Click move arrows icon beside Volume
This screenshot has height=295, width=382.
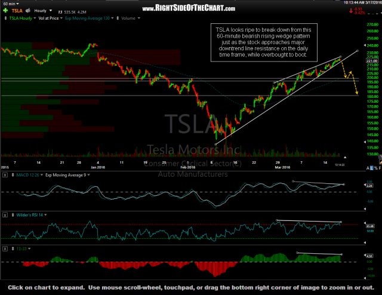click(x=118, y=19)
